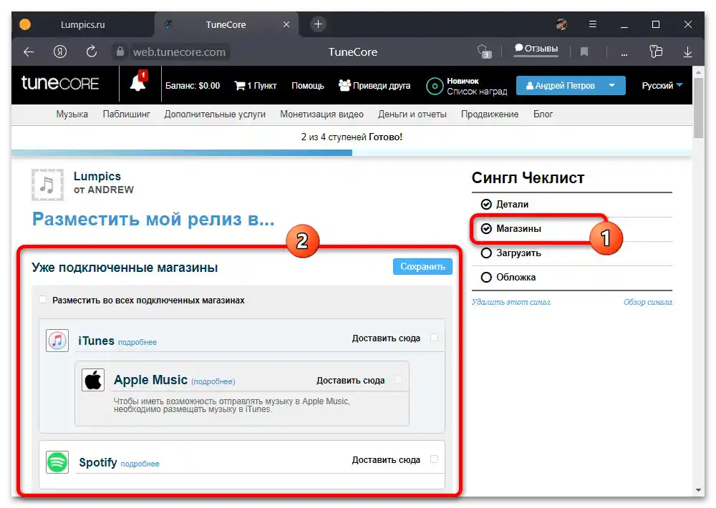Click the web.tunecore.com address field

coord(179,52)
